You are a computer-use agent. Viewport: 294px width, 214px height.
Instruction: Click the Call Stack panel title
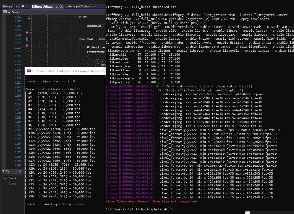10,178
